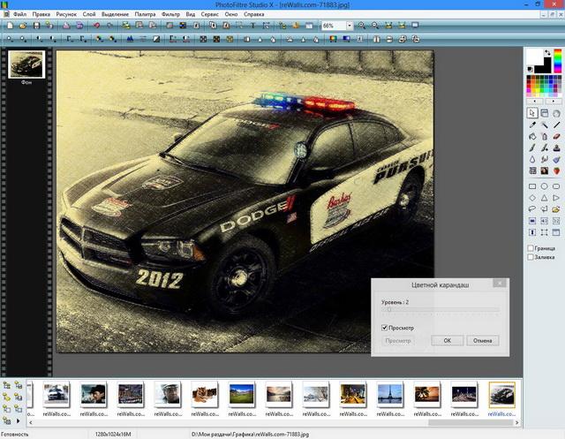Click the thumbnail strip scroll-left arrow
565x439 pixels.
31,422
